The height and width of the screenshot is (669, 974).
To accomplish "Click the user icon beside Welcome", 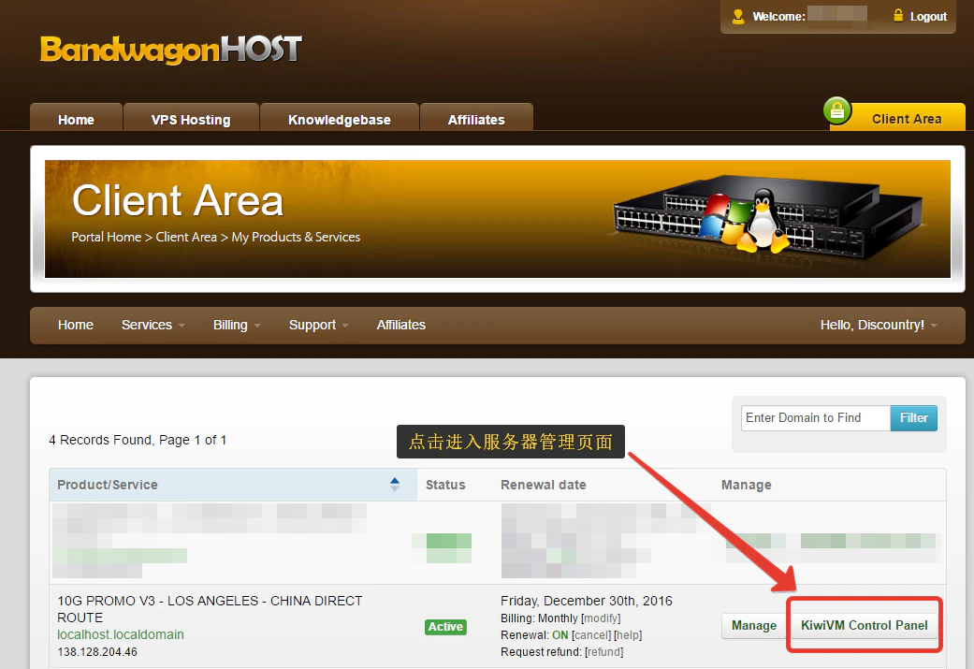I will [738, 17].
